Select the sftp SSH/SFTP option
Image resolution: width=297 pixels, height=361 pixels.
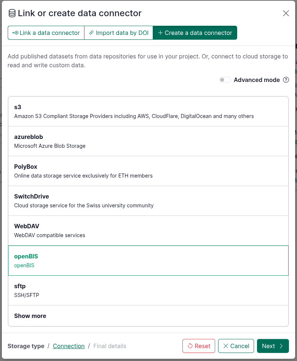coord(148,290)
